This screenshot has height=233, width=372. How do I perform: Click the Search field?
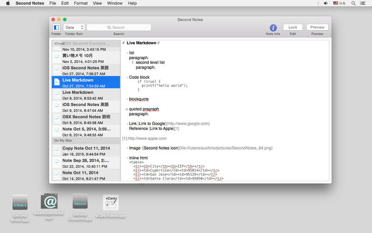coord(119,27)
